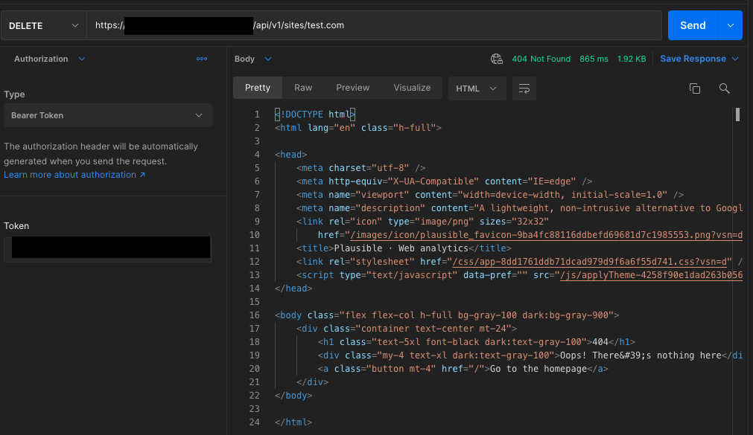
Task: Open the Bearer Token type dropdown
Action: coord(107,115)
